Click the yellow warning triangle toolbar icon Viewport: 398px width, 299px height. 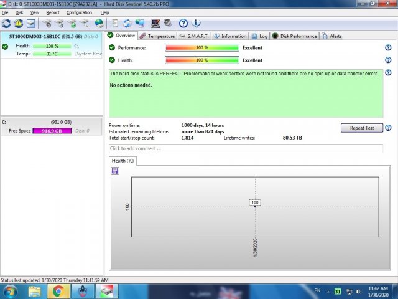(x=18, y=24)
